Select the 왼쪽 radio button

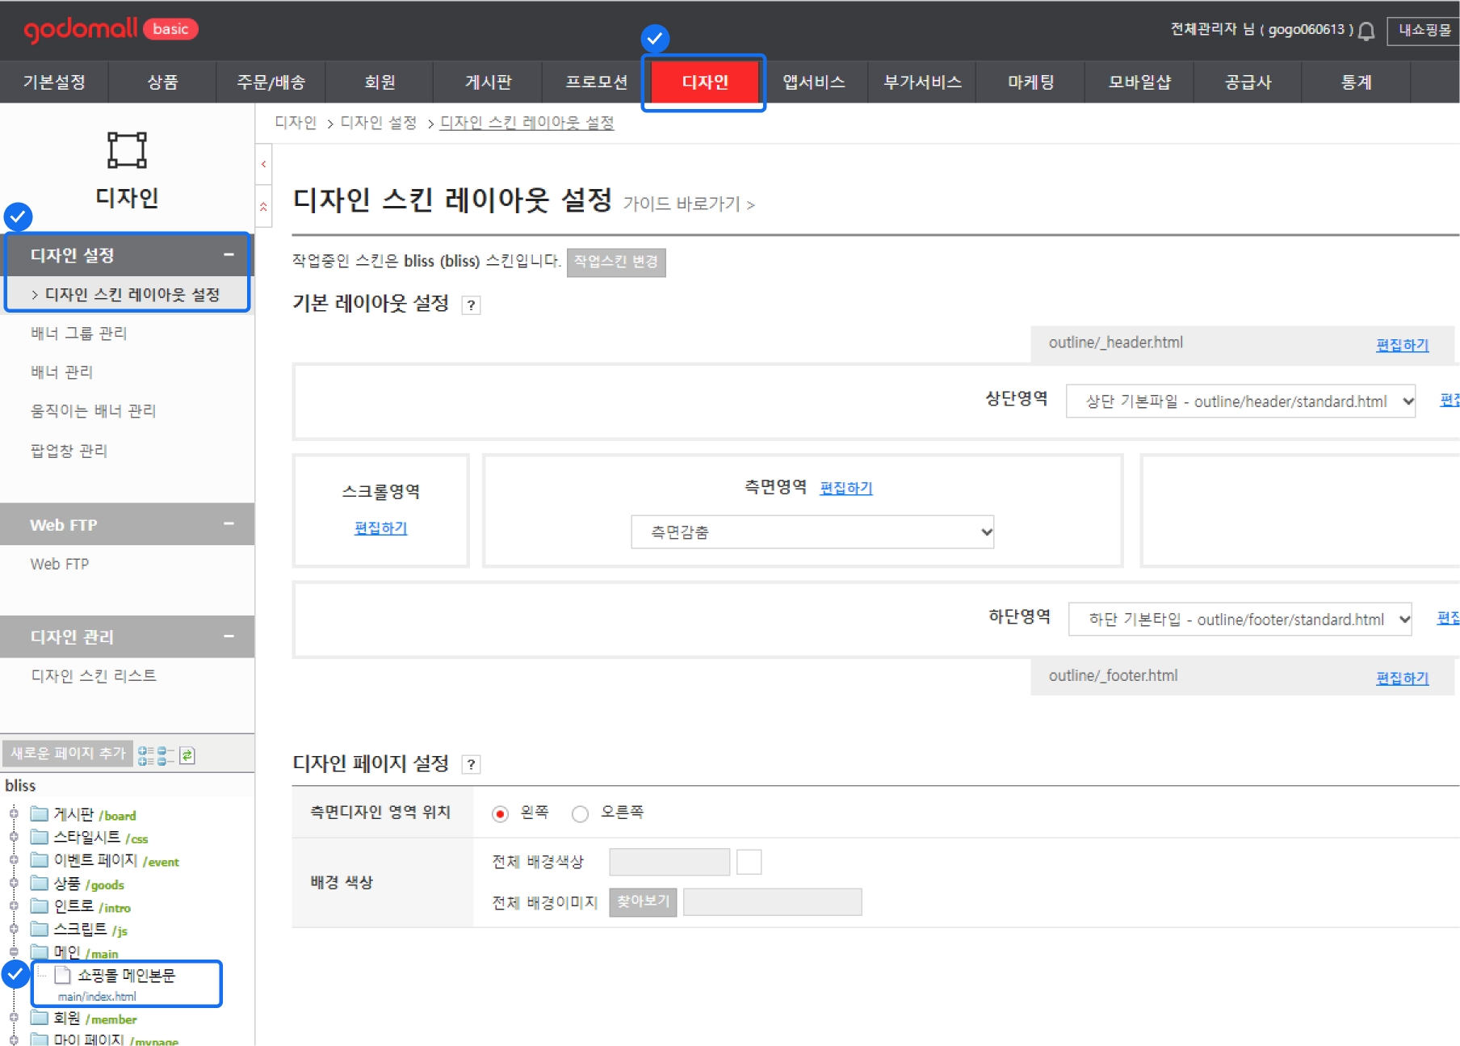[x=500, y=813]
